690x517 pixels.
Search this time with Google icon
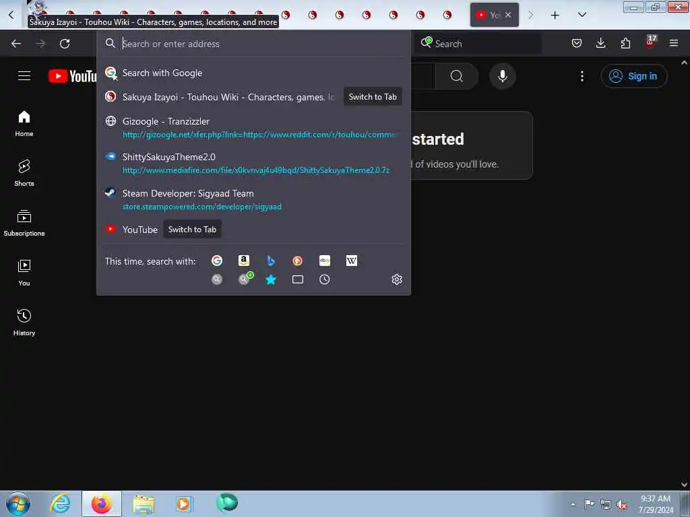216,261
